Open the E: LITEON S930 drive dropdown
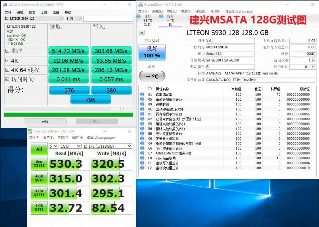 pos(34,19)
